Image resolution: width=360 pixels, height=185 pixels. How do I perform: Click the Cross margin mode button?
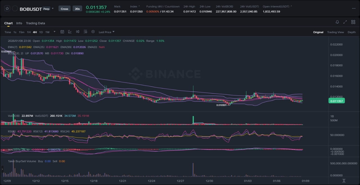coord(64,9)
